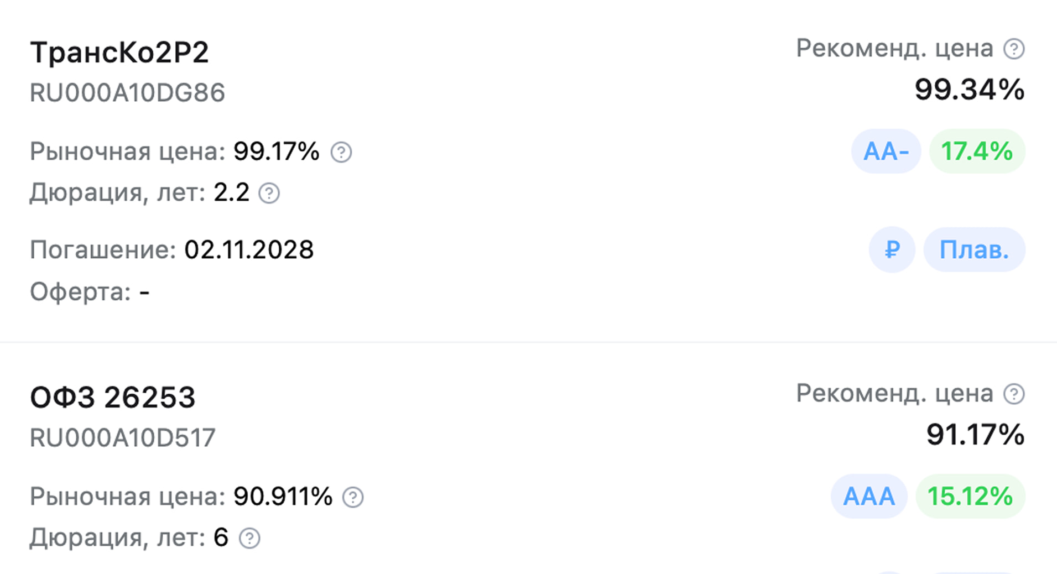Screen dimensions: 1057x574
Task: Click help icon beside Дюрация 2.2
Action: [269, 194]
